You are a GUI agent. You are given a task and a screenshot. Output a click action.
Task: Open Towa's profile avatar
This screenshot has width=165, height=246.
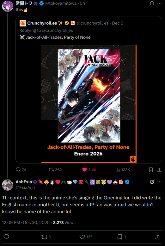8,6
